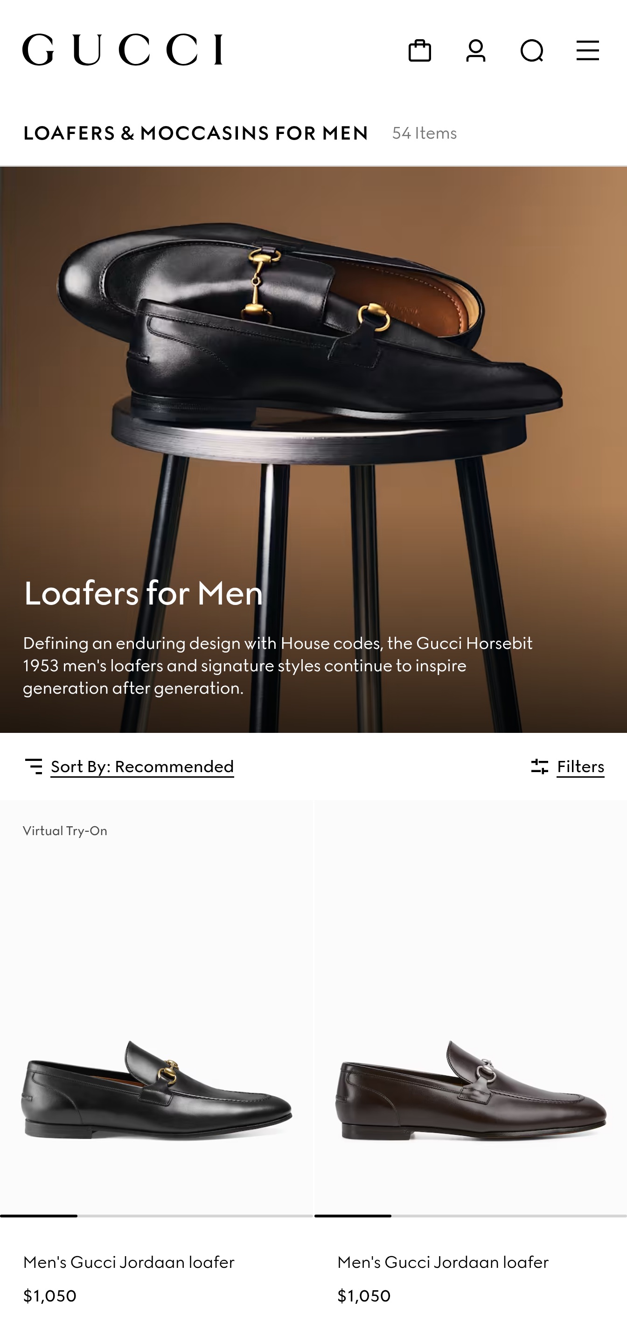The width and height of the screenshot is (627, 1336).
Task: Click the first product image progress bar
Action: (x=156, y=1216)
